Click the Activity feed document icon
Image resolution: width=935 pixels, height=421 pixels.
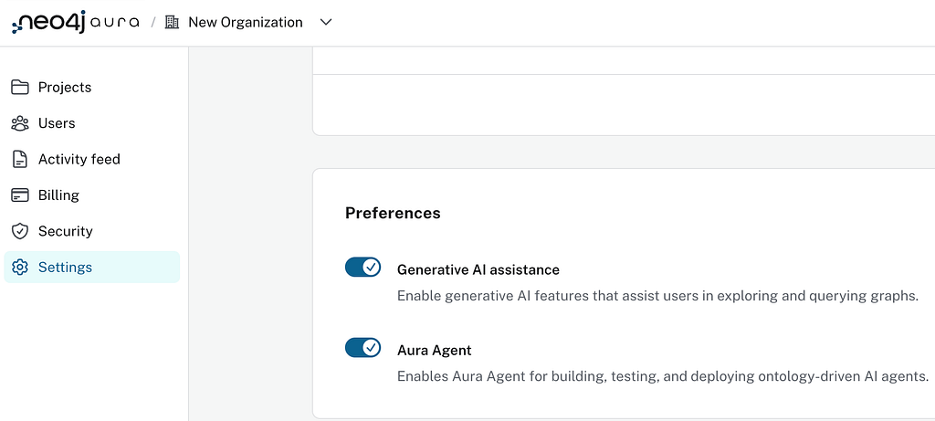[20, 159]
